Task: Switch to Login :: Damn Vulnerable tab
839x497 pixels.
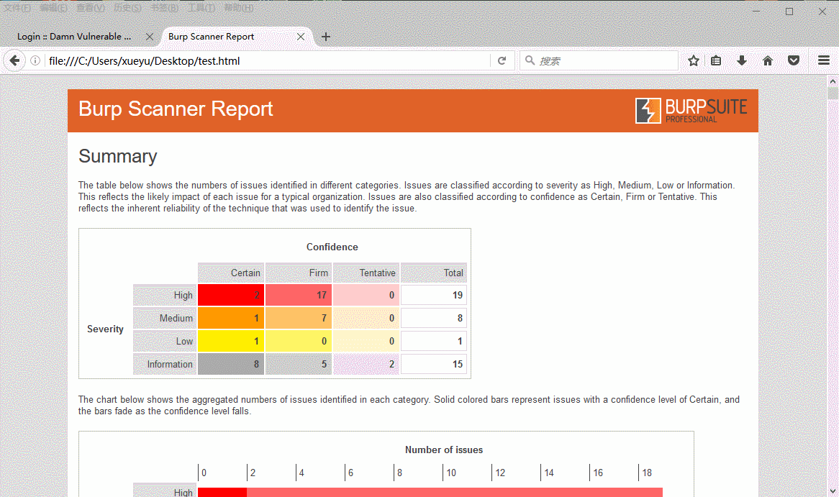Action: pos(74,37)
